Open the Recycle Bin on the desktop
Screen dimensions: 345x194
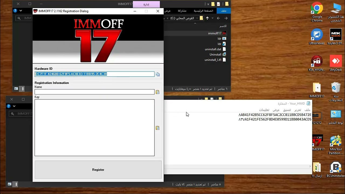[336, 92]
